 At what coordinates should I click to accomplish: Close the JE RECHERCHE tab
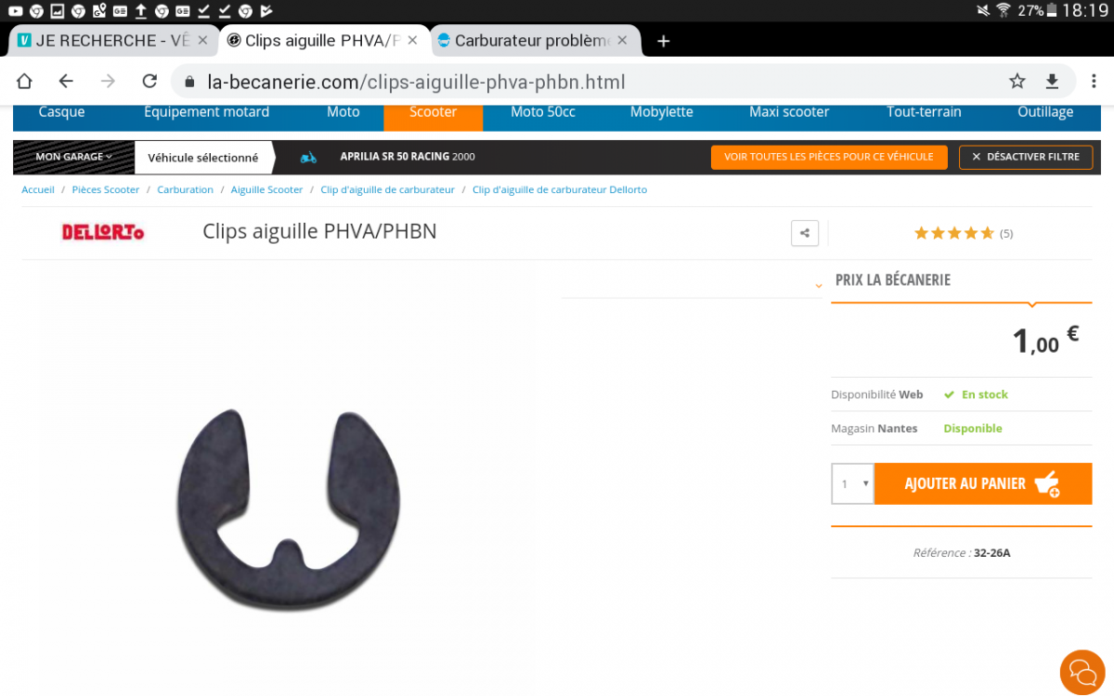[x=204, y=41]
